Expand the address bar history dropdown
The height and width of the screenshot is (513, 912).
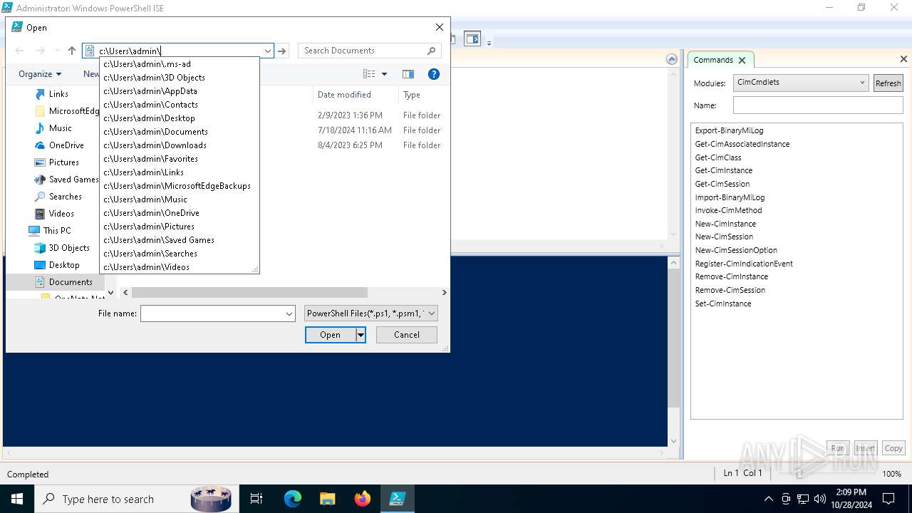pos(268,51)
